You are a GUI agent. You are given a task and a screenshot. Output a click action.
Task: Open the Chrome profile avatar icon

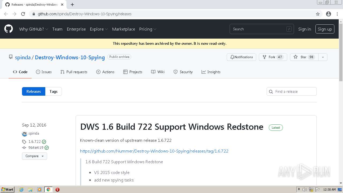pyautogui.click(x=329, y=14)
